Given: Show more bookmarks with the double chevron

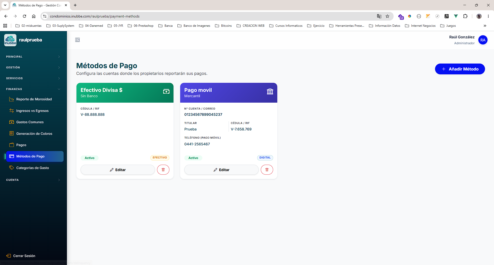Looking at the screenshot, I should 485,26.
